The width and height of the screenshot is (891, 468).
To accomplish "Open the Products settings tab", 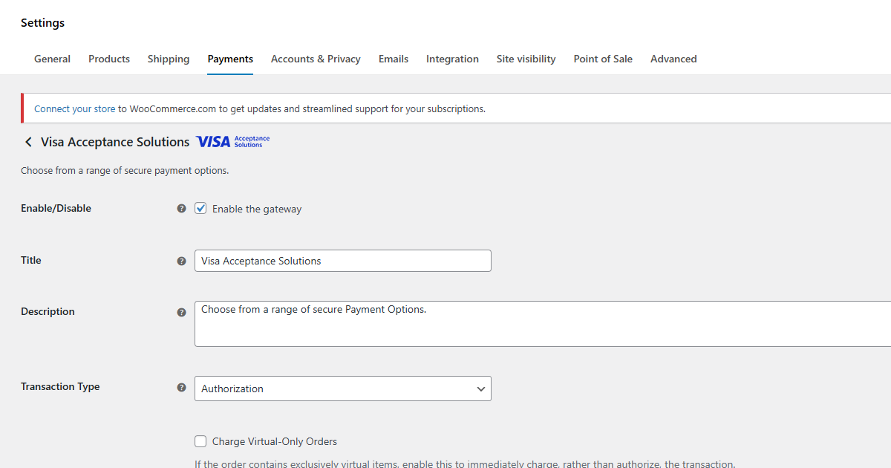I will point(108,59).
